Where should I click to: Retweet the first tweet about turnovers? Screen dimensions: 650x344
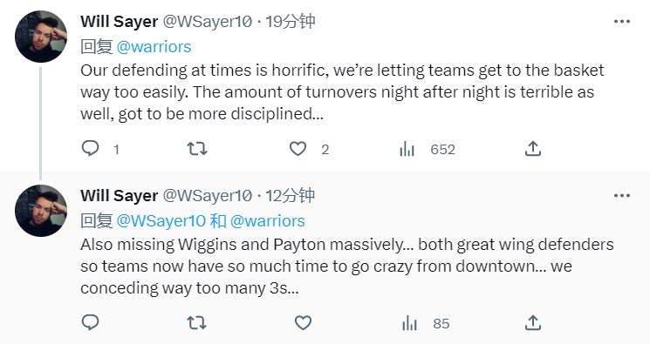tap(197, 149)
